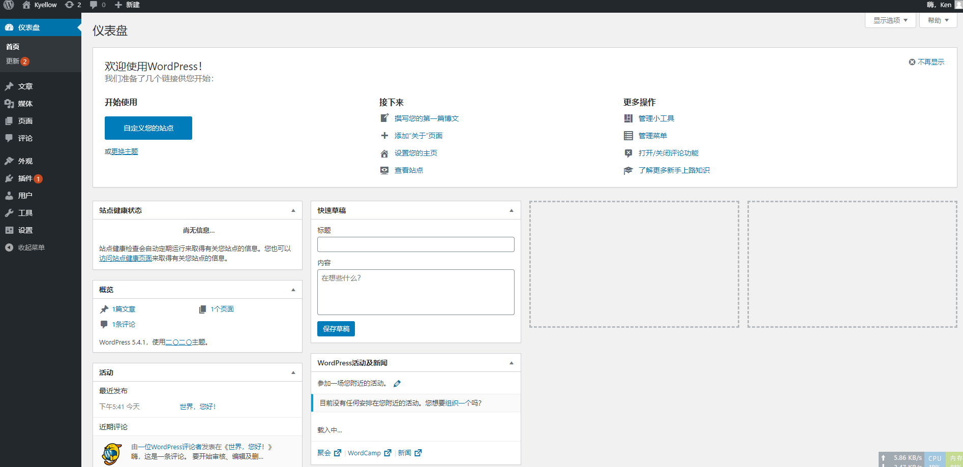Image resolution: width=963 pixels, height=467 pixels.
Task: Open the 嗨, Ken account menu
Action: tap(944, 5)
